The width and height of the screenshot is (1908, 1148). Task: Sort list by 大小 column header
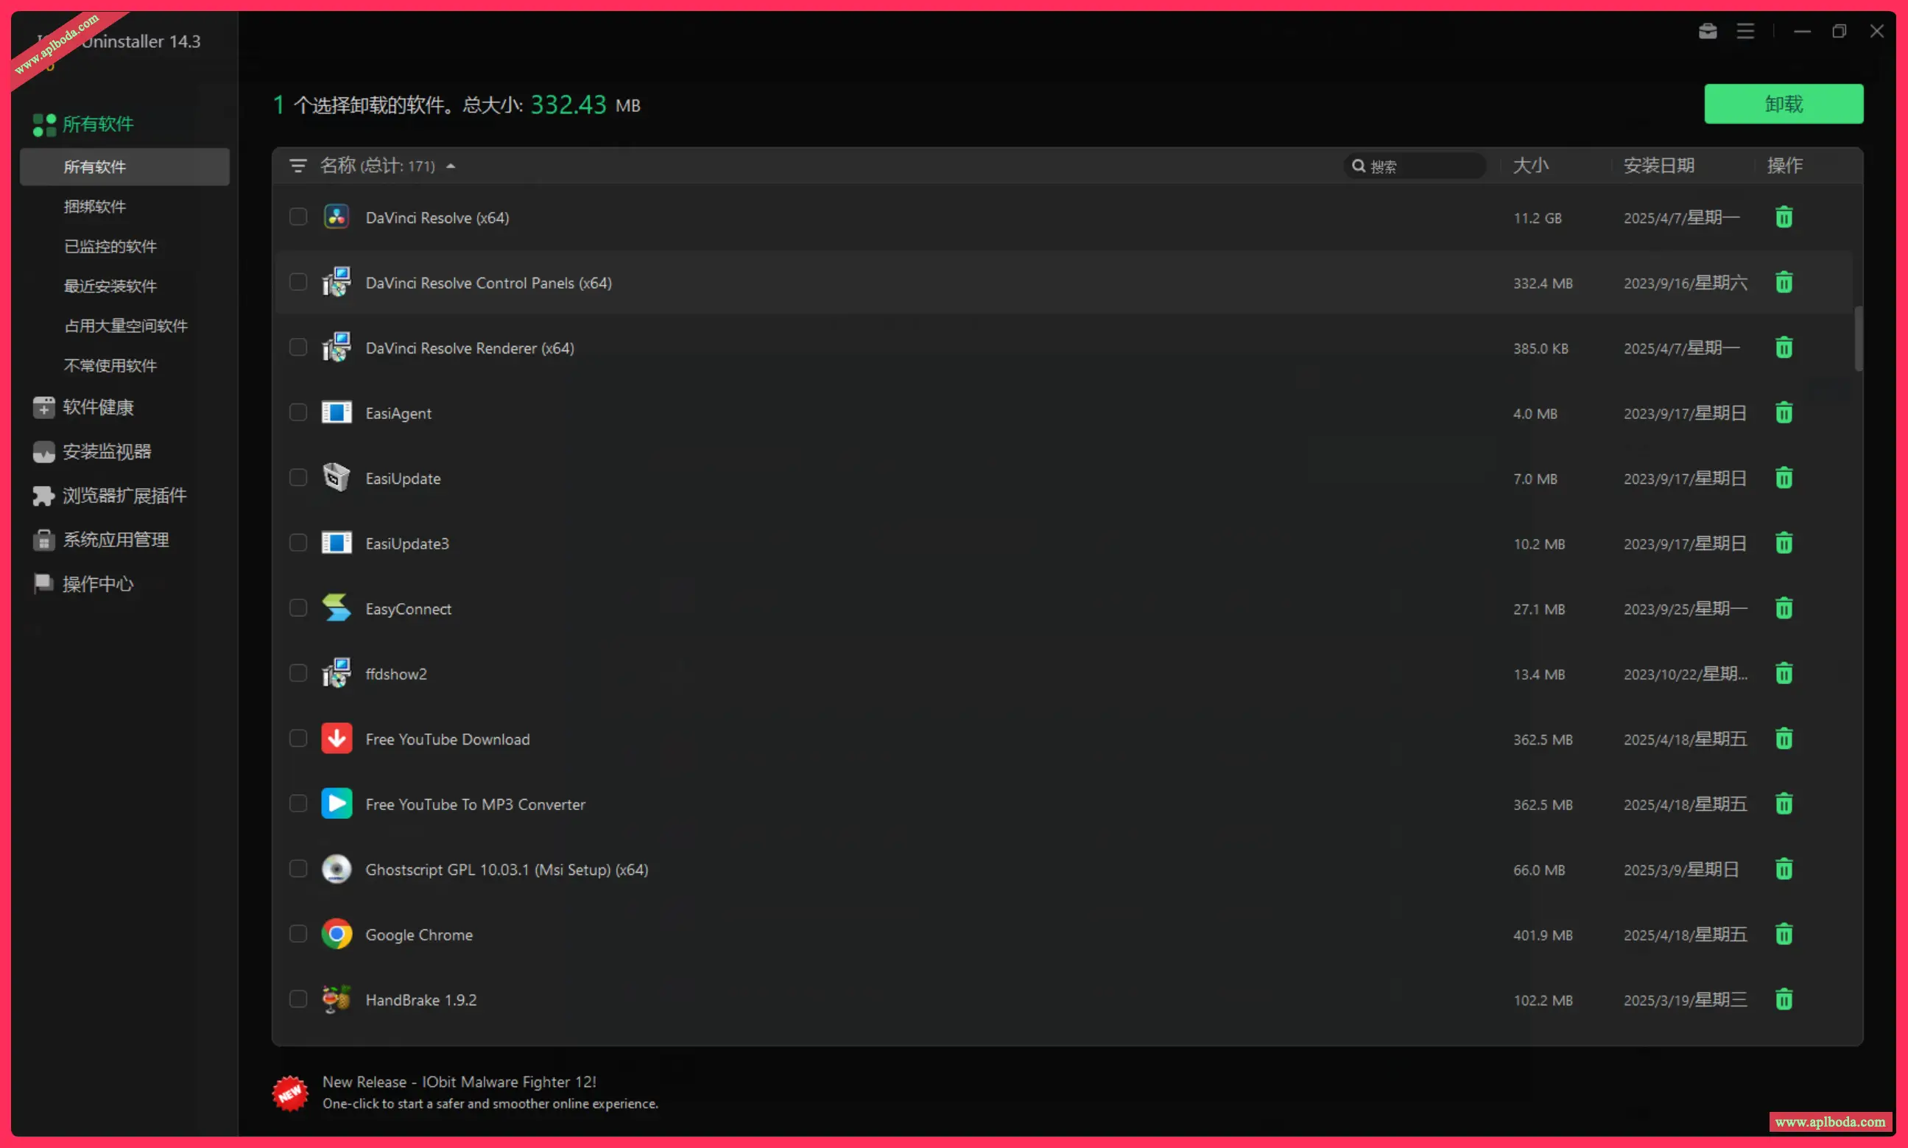click(1530, 166)
